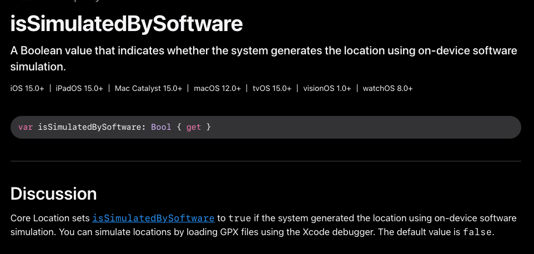This screenshot has width=534, height=254.
Task: Select the iPadOS 15.0+ availability label
Action: (79, 88)
